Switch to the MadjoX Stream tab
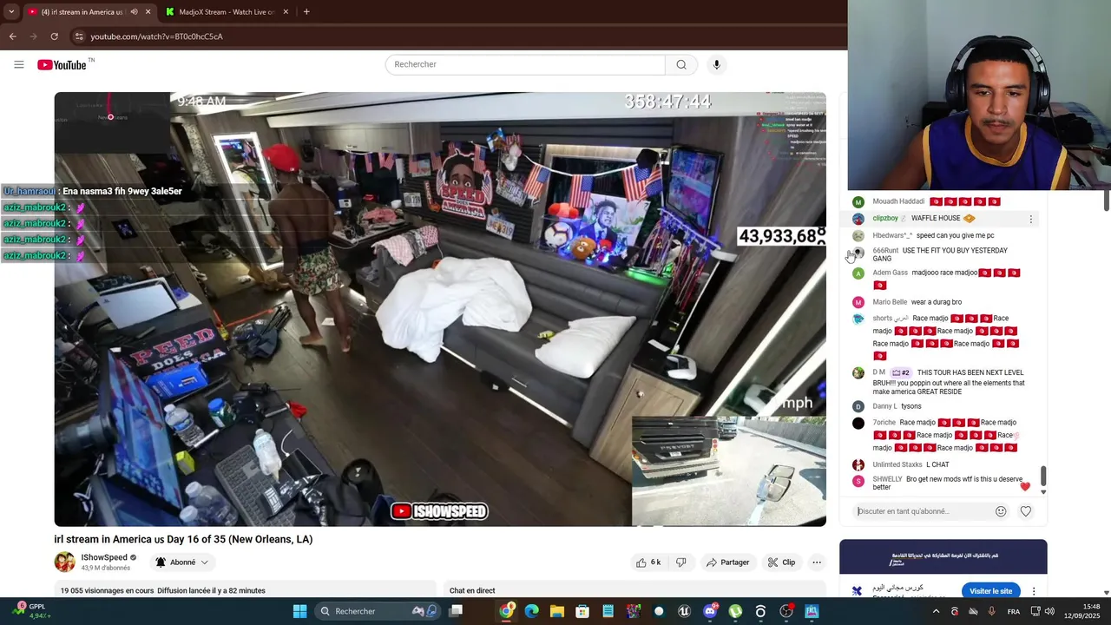This screenshot has height=625, width=1111. (226, 12)
